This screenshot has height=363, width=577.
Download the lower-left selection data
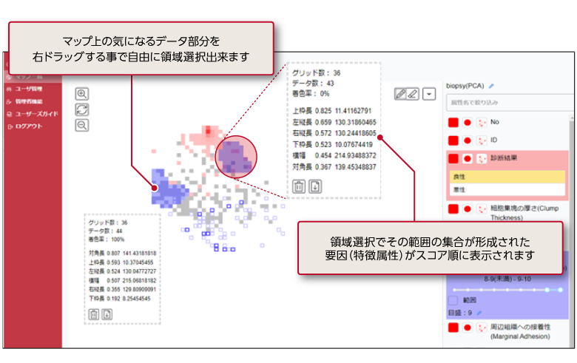107,315
